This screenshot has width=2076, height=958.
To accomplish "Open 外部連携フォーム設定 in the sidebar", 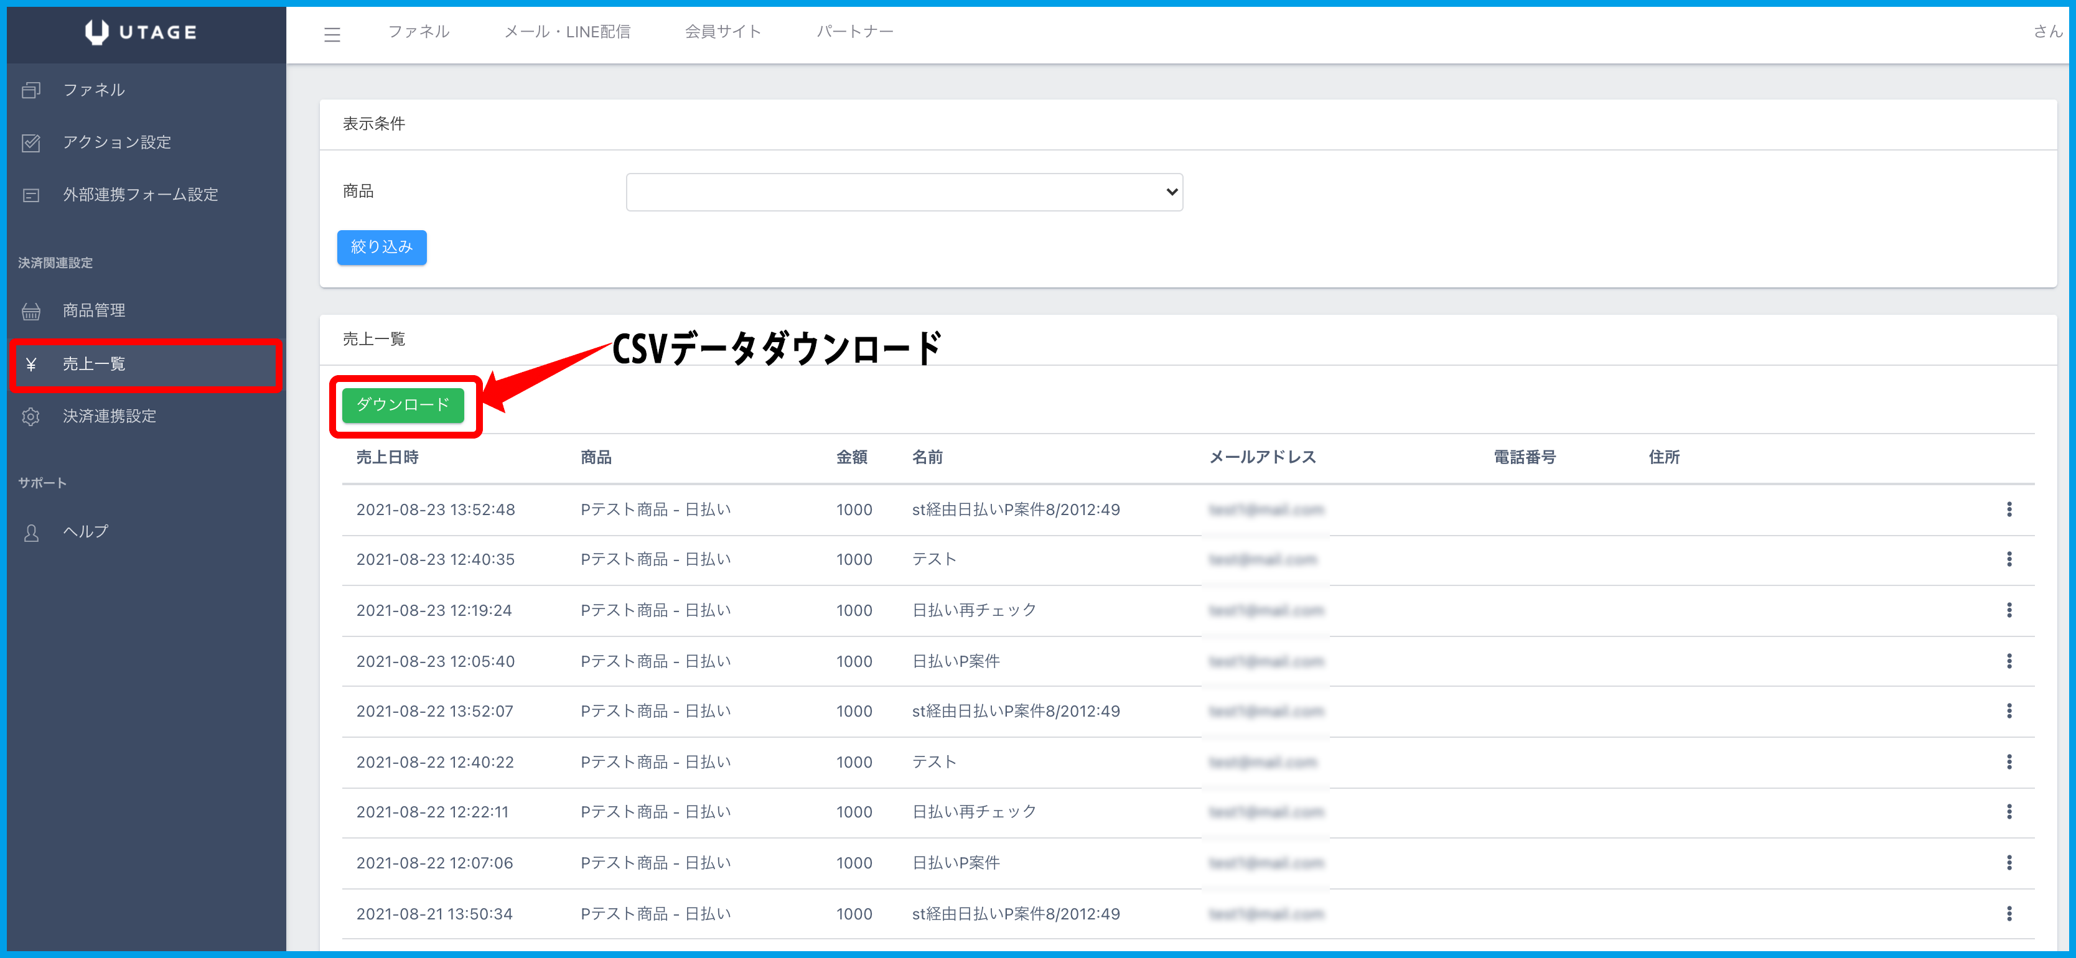I will point(140,195).
